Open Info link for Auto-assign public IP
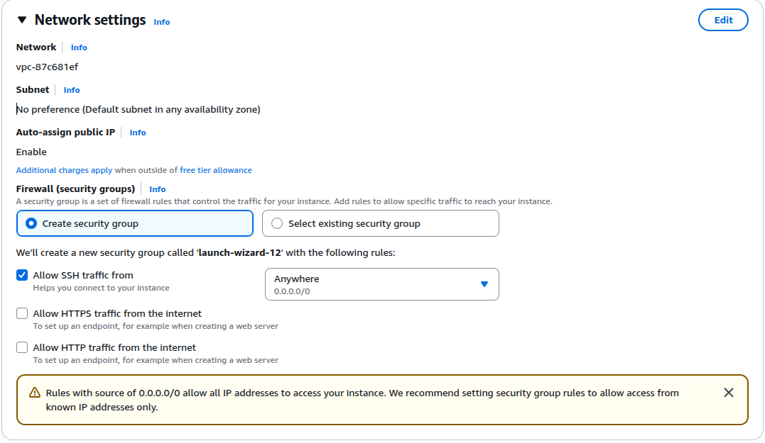Screen dimensions: 765x443 138,133
